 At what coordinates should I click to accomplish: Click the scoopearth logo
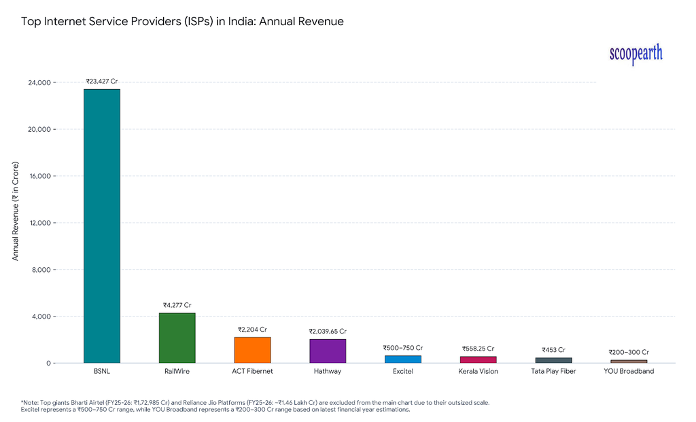tap(636, 54)
